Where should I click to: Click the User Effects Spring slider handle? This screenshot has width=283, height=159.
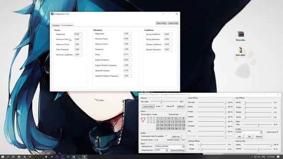pyautogui.click(x=245, y=103)
